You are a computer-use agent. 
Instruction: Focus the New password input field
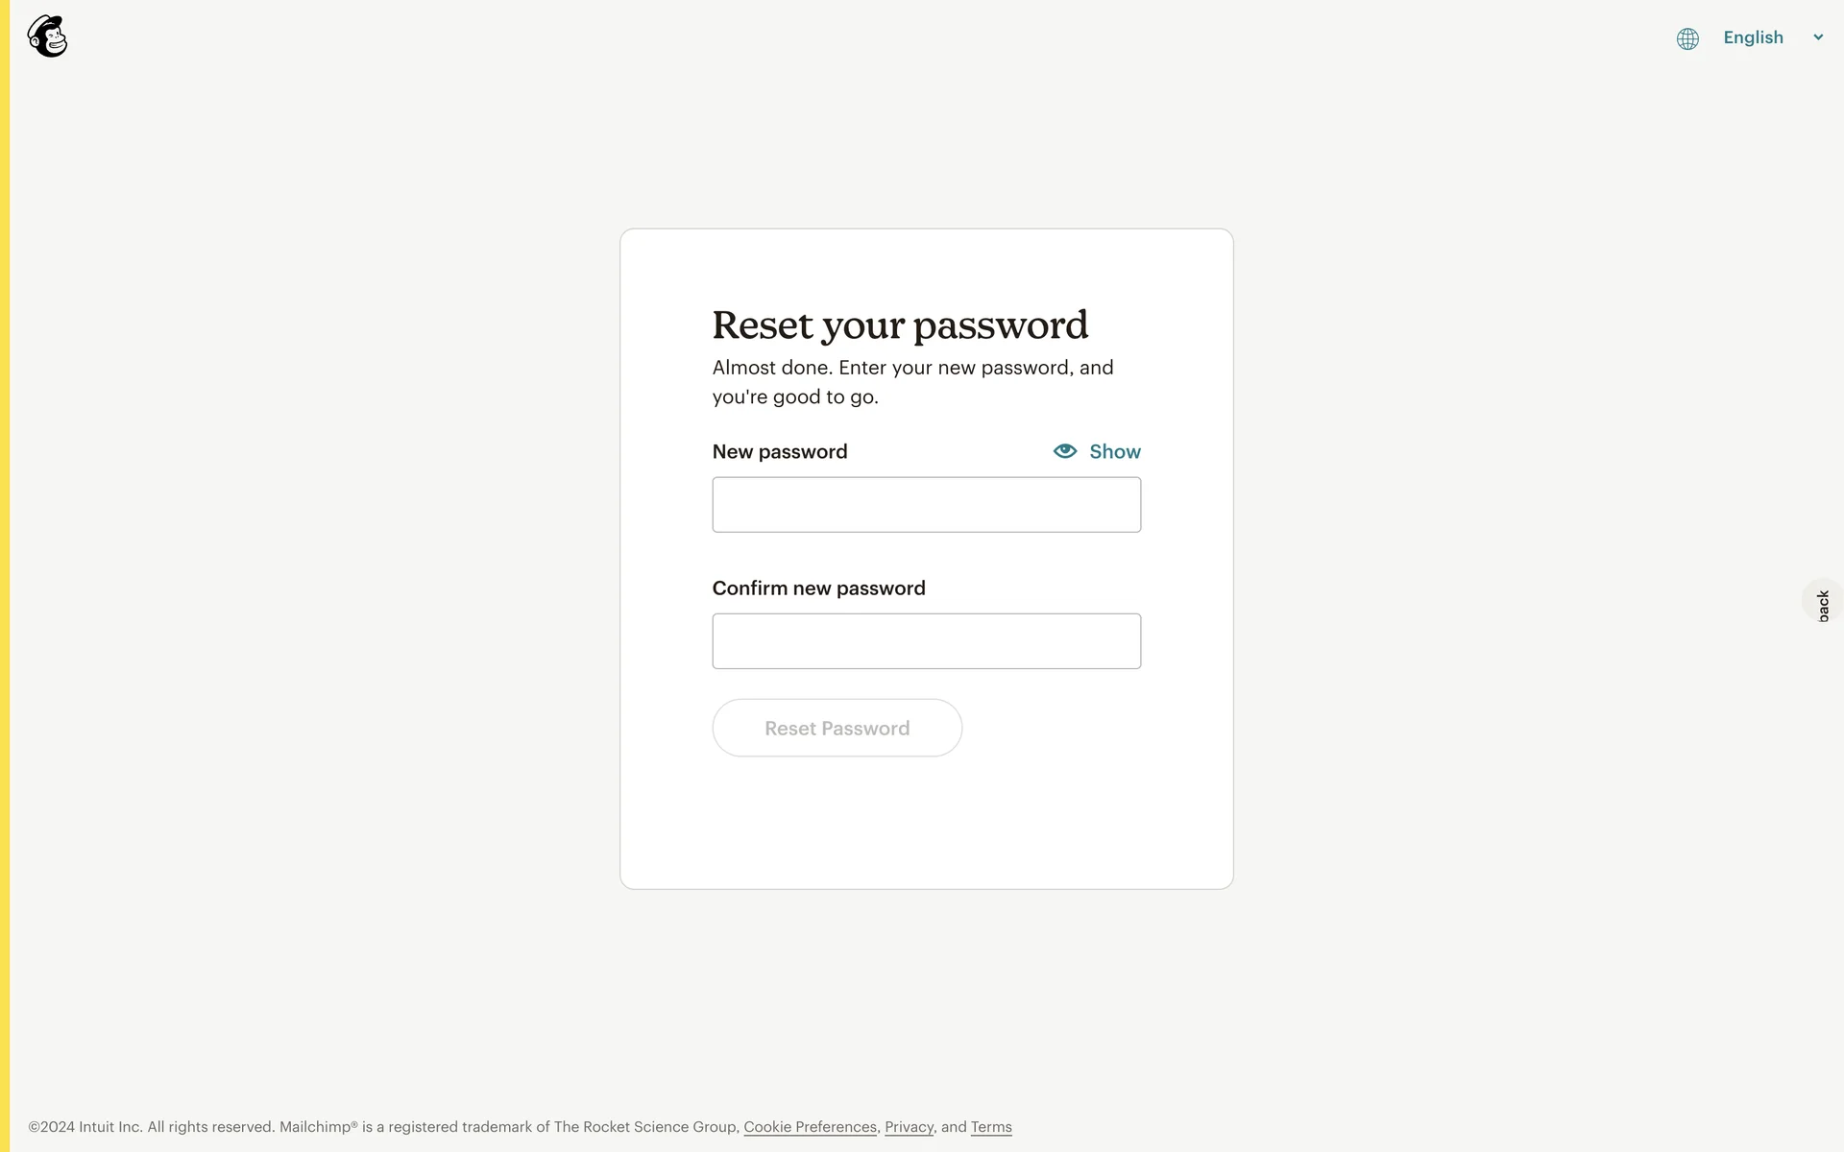coord(926,505)
